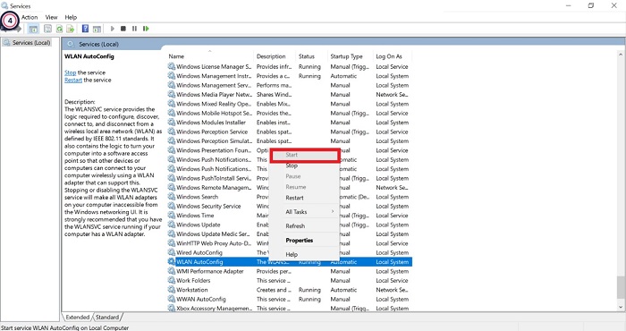This screenshot has height=331, width=626.
Task: Click the Stop Service square icon
Action: [x=123, y=29]
